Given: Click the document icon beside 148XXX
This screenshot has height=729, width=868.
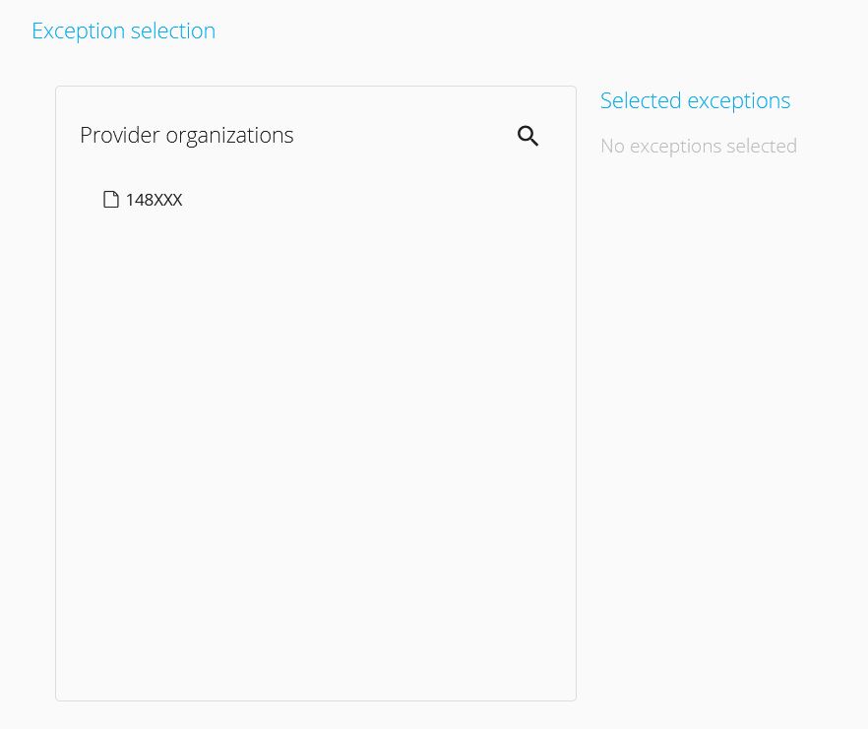Looking at the screenshot, I should 110,200.
